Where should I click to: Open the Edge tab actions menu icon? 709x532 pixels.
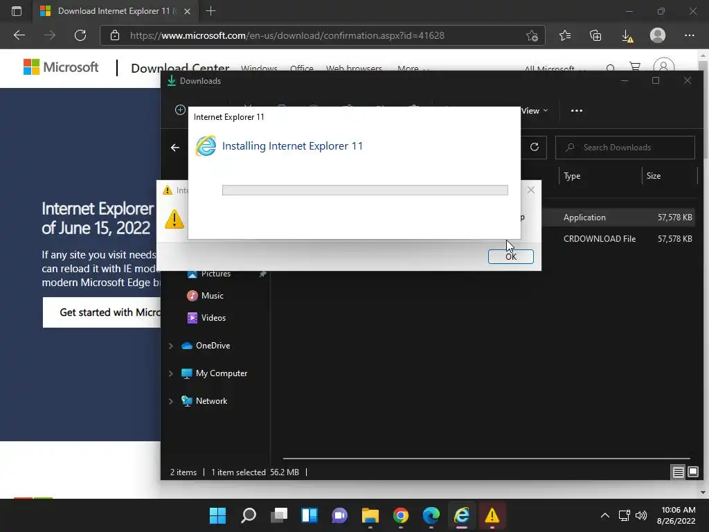click(17, 11)
